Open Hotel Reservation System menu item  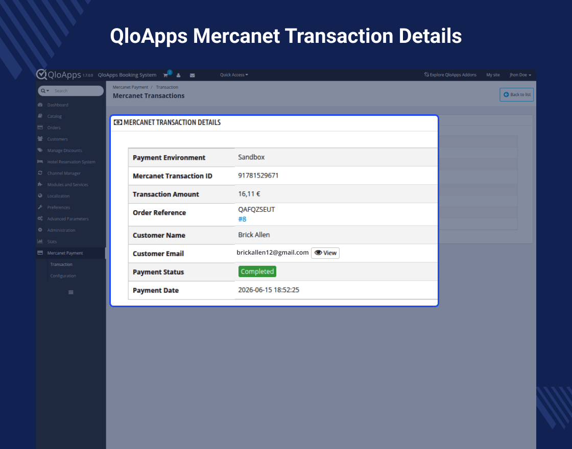pyautogui.click(x=71, y=162)
